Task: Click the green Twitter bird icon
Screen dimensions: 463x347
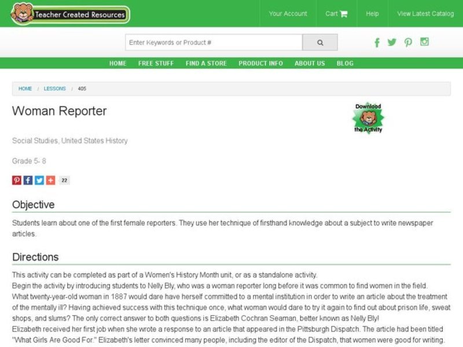Action: [392, 42]
